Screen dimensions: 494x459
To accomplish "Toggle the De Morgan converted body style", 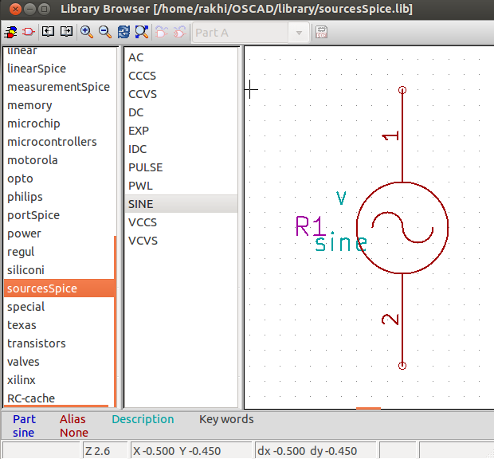I will 180,32.
